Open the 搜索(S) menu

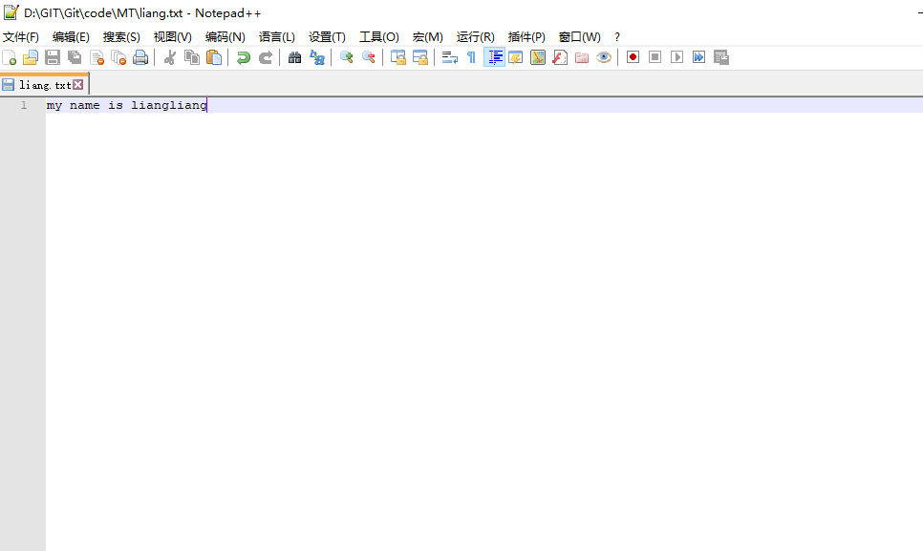pos(121,37)
